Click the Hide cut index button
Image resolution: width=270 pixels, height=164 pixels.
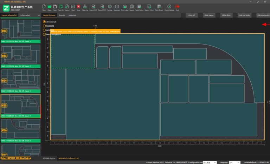[244, 15]
